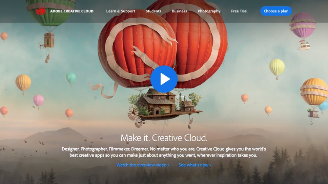Open the Learn & Support menu

click(x=121, y=11)
